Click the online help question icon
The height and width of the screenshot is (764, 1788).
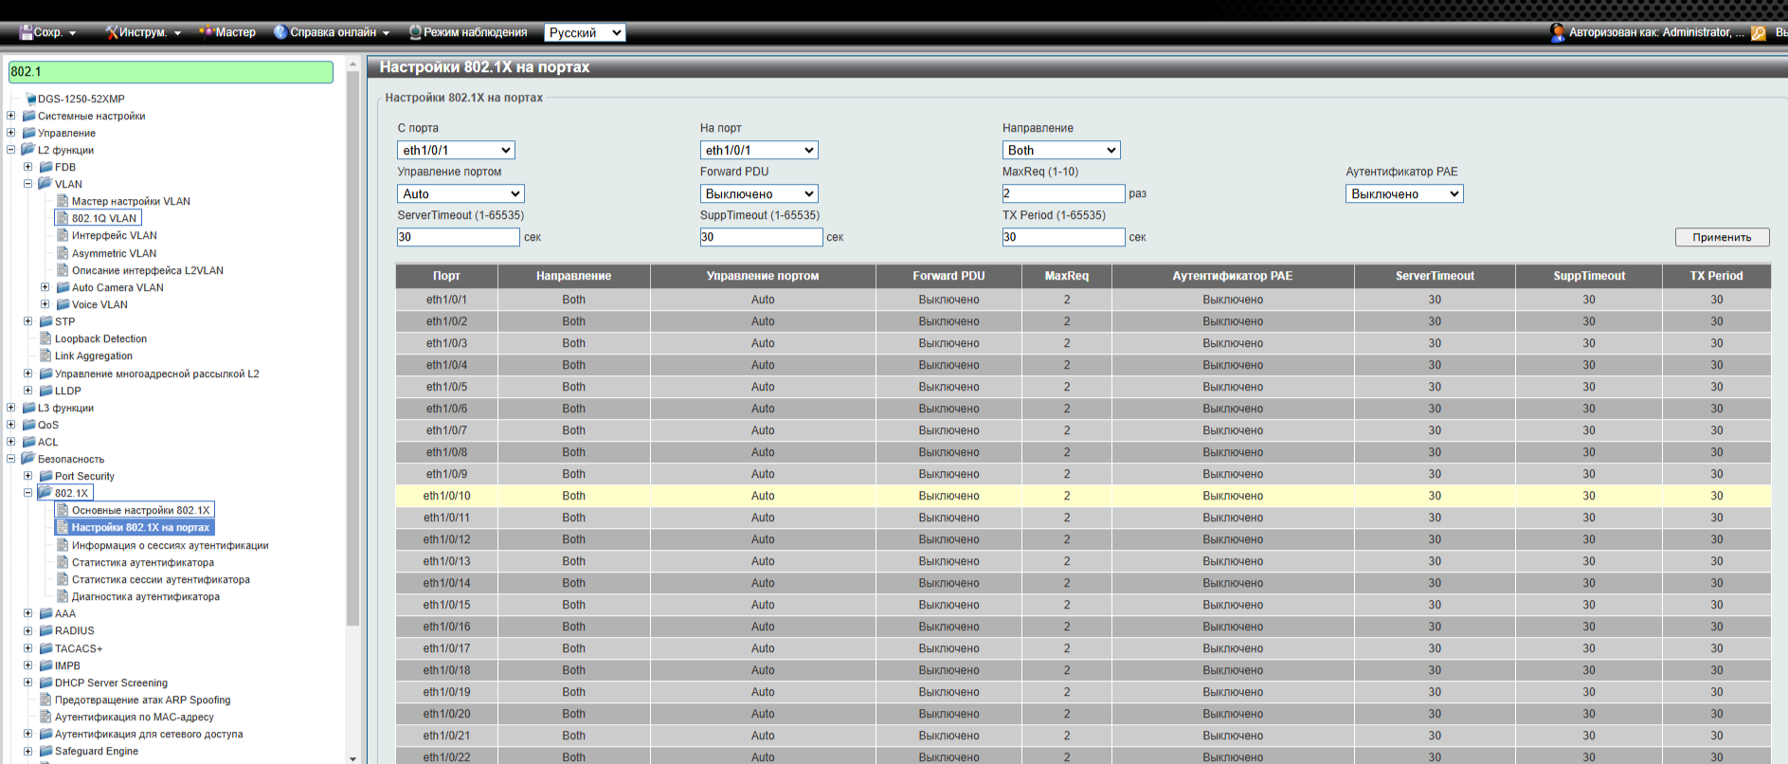coord(280,32)
